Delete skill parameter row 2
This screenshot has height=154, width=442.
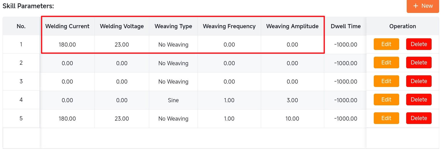pyautogui.click(x=419, y=63)
